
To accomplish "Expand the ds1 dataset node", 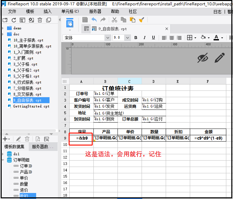I will pyautogui.click(x=3, y=154).
